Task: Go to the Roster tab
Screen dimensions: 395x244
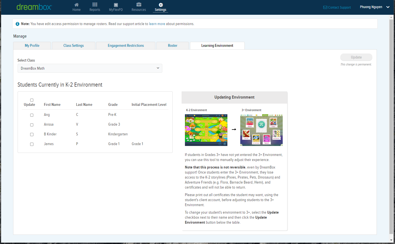Action: tap(173, 46)
